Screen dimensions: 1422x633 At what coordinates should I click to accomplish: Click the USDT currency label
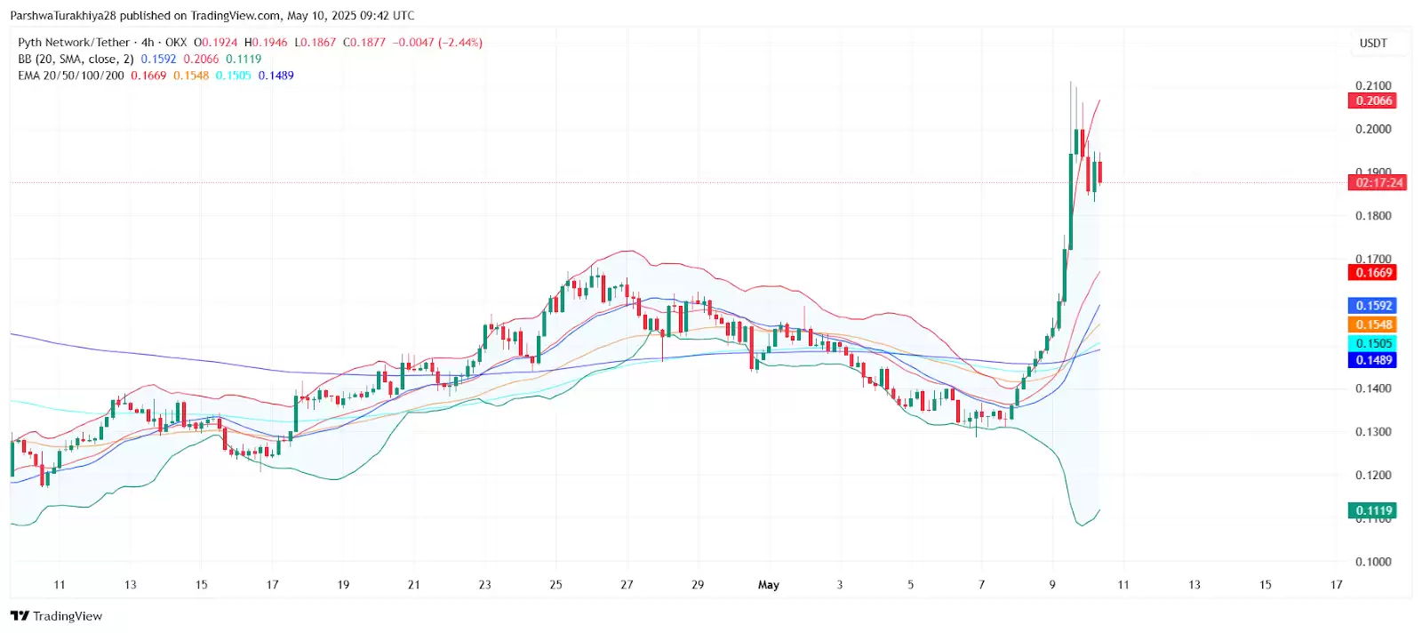[x=1373, y=43]
